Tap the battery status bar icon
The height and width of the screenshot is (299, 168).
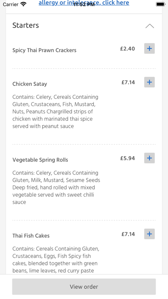(161, 4)
